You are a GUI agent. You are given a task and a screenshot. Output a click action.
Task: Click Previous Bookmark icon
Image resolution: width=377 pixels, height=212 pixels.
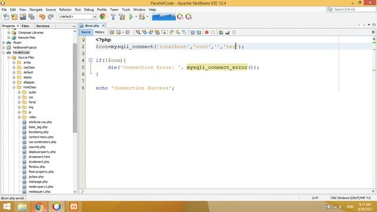pos(171,32)
